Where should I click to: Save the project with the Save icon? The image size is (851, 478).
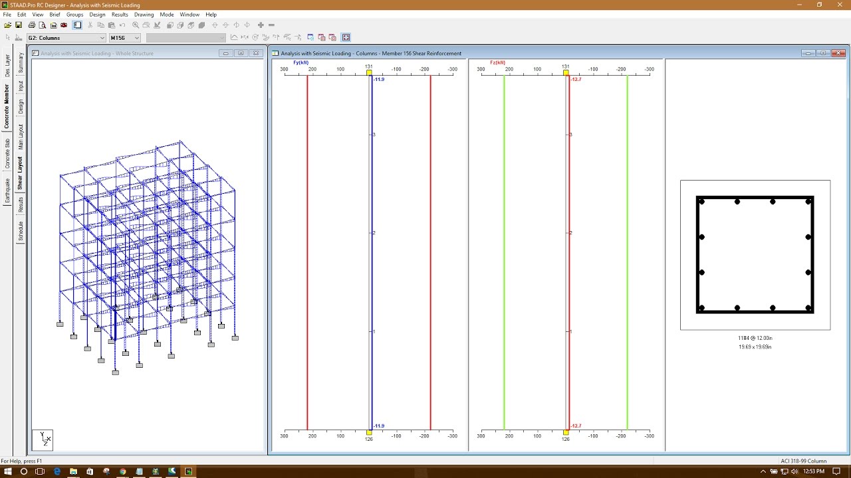tap(18, 25)
